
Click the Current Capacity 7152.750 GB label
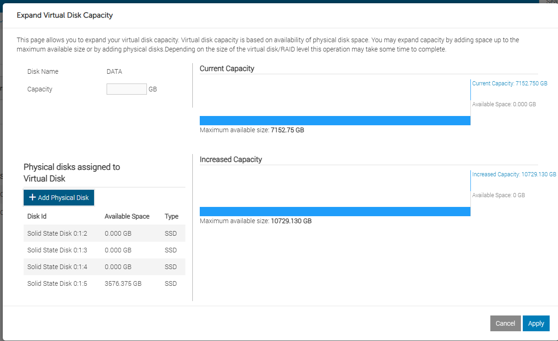click(x=509, y=84)
